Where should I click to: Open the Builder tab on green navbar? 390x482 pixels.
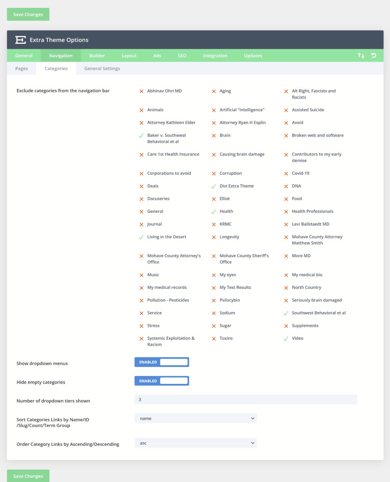pyautogui.click(x=97, y=55)
